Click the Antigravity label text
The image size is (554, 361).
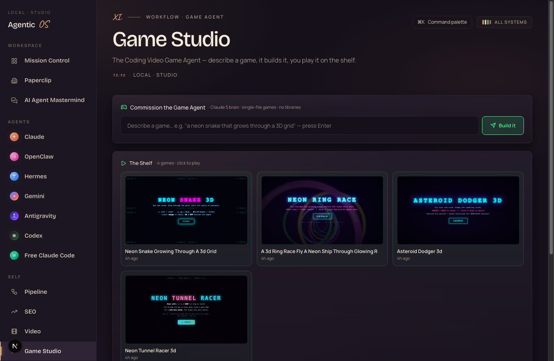tap(40, 216)
